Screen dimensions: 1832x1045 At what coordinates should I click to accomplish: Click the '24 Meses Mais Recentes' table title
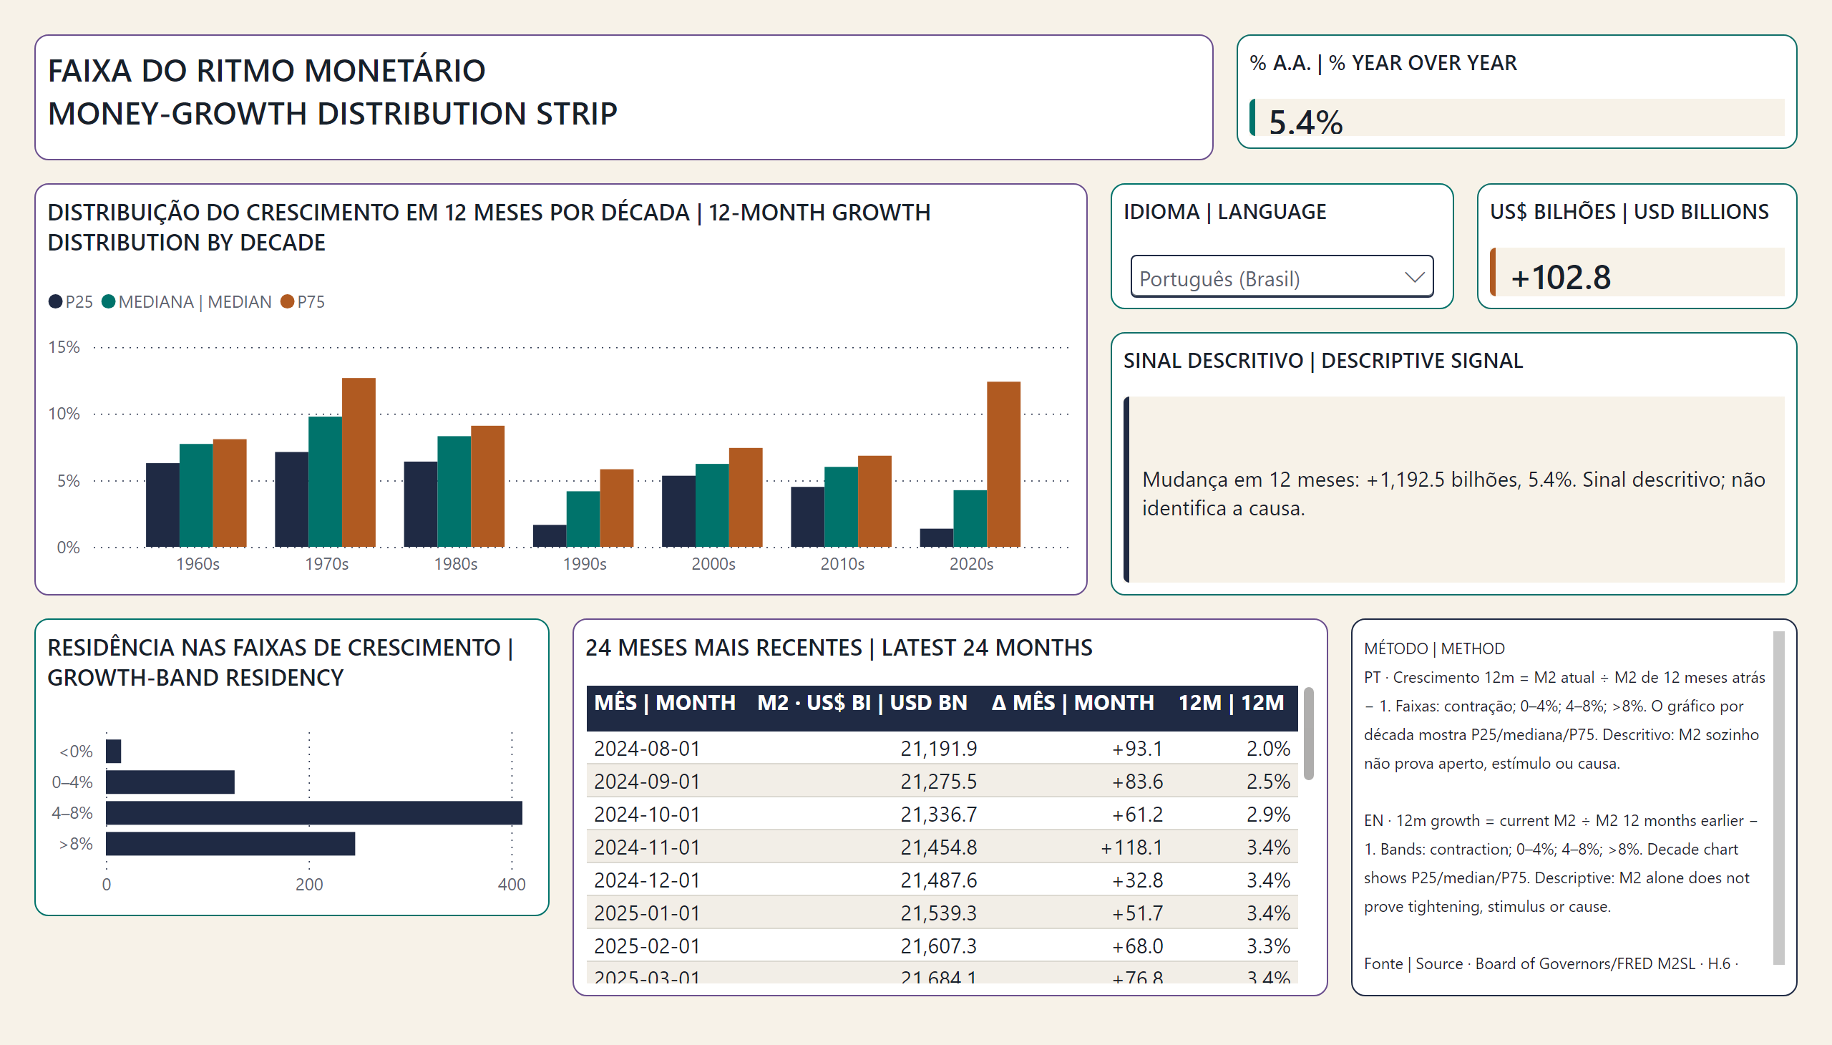pos(839,647)
